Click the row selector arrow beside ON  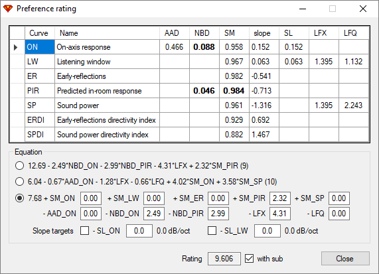pyautogui.click(x=16, y=47)
